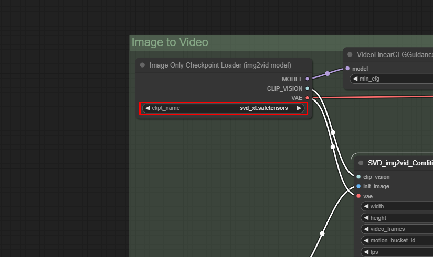Click the init_image link midpoint dot

pyautogui.click(x=322, y=233)
